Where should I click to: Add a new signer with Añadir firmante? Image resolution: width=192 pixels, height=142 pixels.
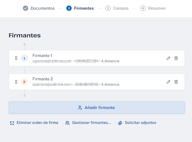coord(97,108)
